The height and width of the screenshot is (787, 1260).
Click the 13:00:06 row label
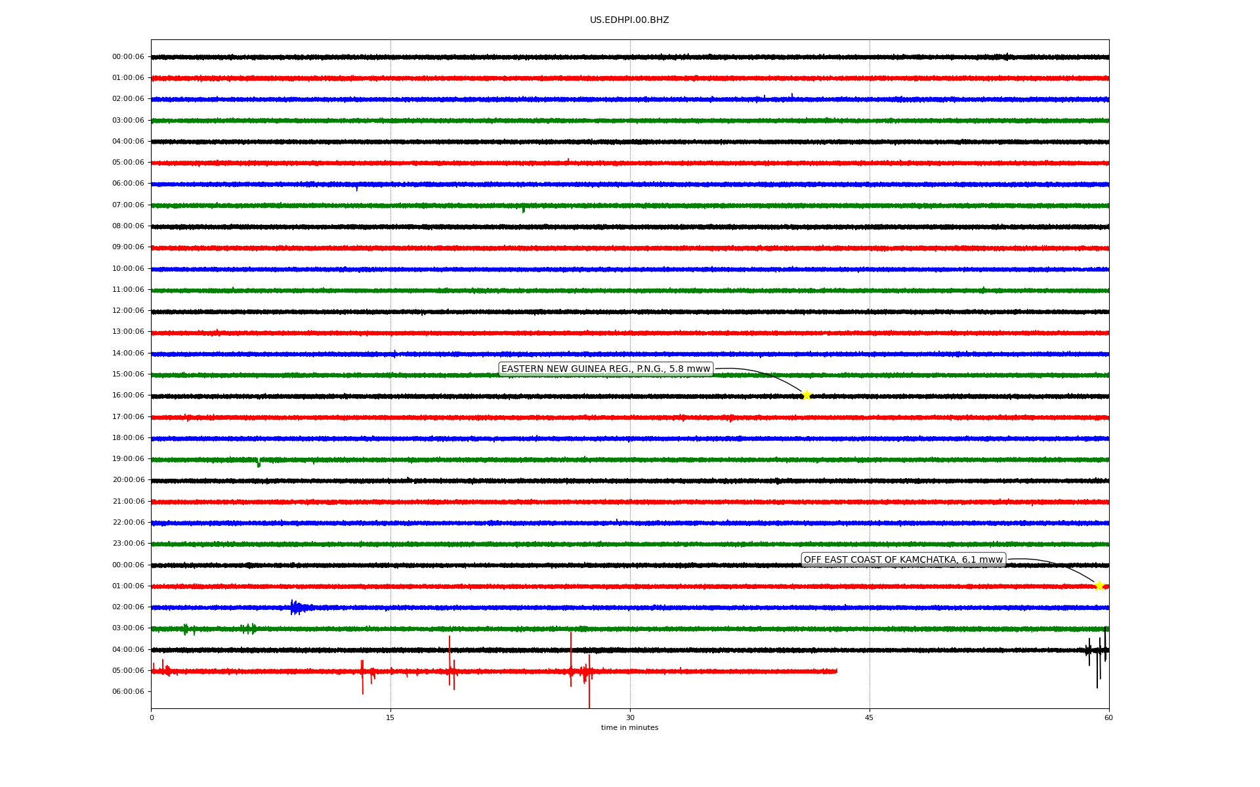pyautogui.click(x=128, y=332)
